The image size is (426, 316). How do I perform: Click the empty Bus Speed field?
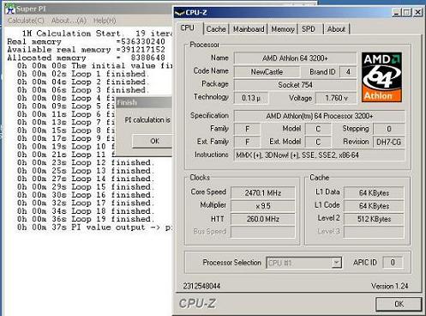[263, 232]
